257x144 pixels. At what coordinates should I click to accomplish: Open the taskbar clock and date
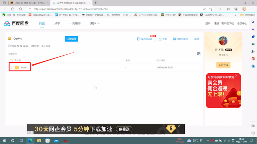coord(241,140)
